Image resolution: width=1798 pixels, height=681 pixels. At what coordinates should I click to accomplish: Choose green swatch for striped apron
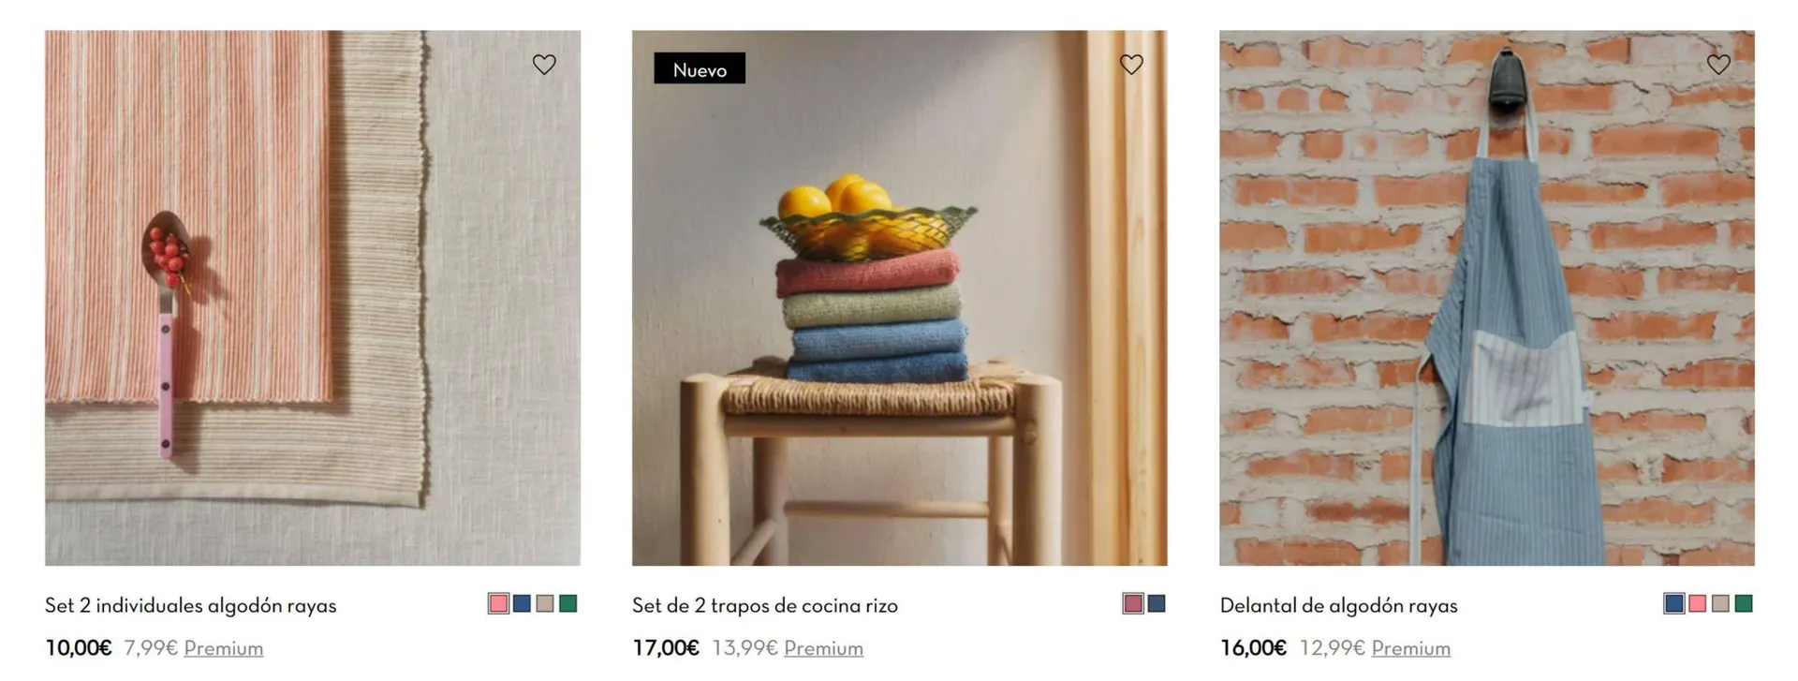pyautogui.click(x=1743, y=604)
